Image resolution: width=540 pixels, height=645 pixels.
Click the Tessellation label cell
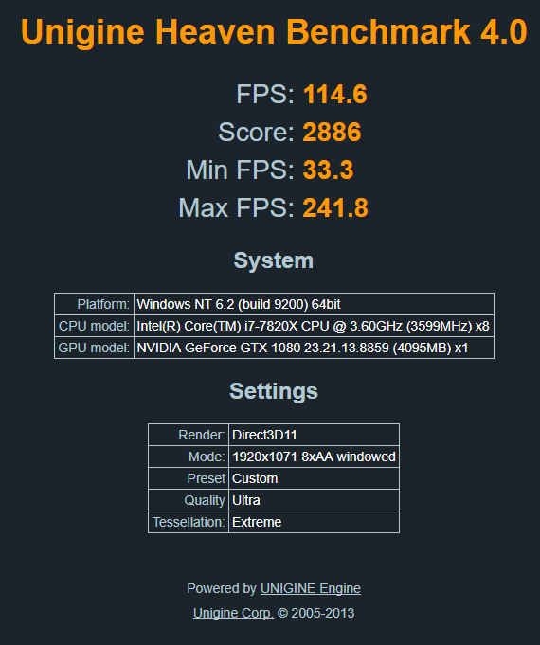click(x=189, y=523)
